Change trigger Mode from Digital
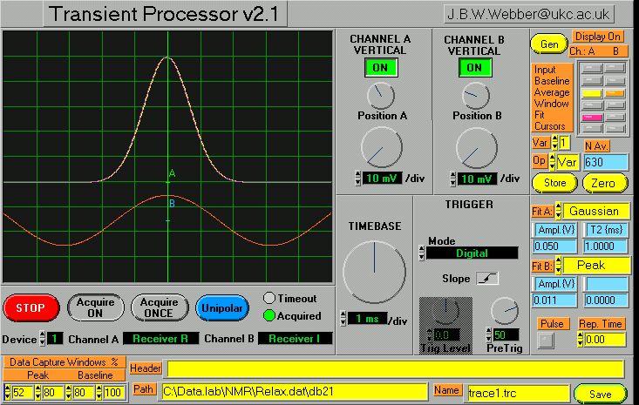Viewport: 639px width, 405px height. [x=422, y=253]
